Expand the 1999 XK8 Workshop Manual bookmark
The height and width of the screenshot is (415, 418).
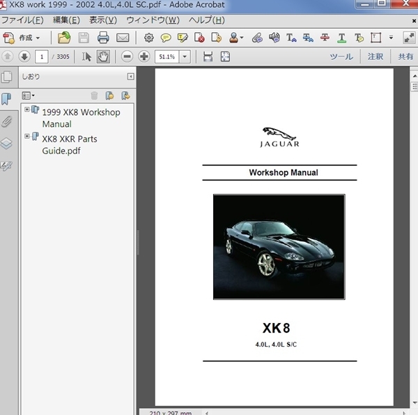tap(27, 110)
